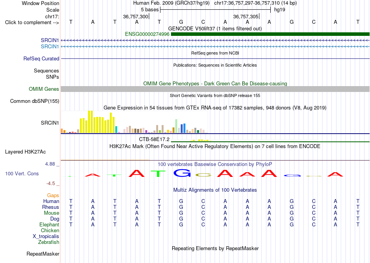Click '100 vertebrates Basewise Conservation by PhyloP' title
Viewport: 370px width, 263px height.
[x=215, y=164]
